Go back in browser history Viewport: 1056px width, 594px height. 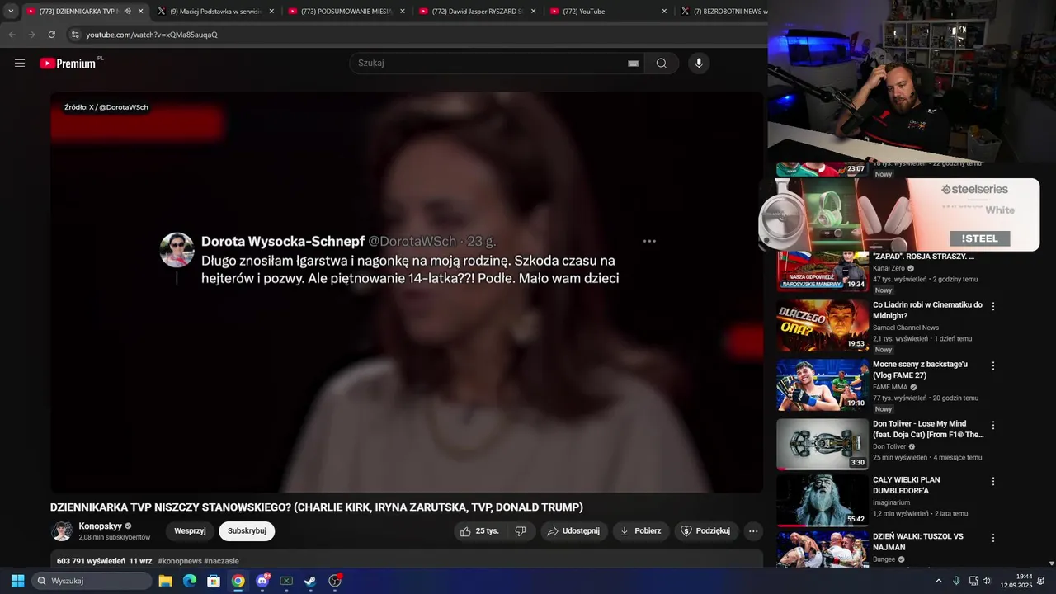[x=12, y=35]
